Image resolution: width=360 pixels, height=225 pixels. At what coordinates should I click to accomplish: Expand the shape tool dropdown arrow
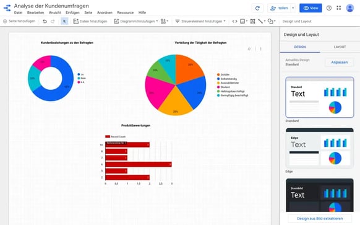pyautogui.click(x=275, y=22)
